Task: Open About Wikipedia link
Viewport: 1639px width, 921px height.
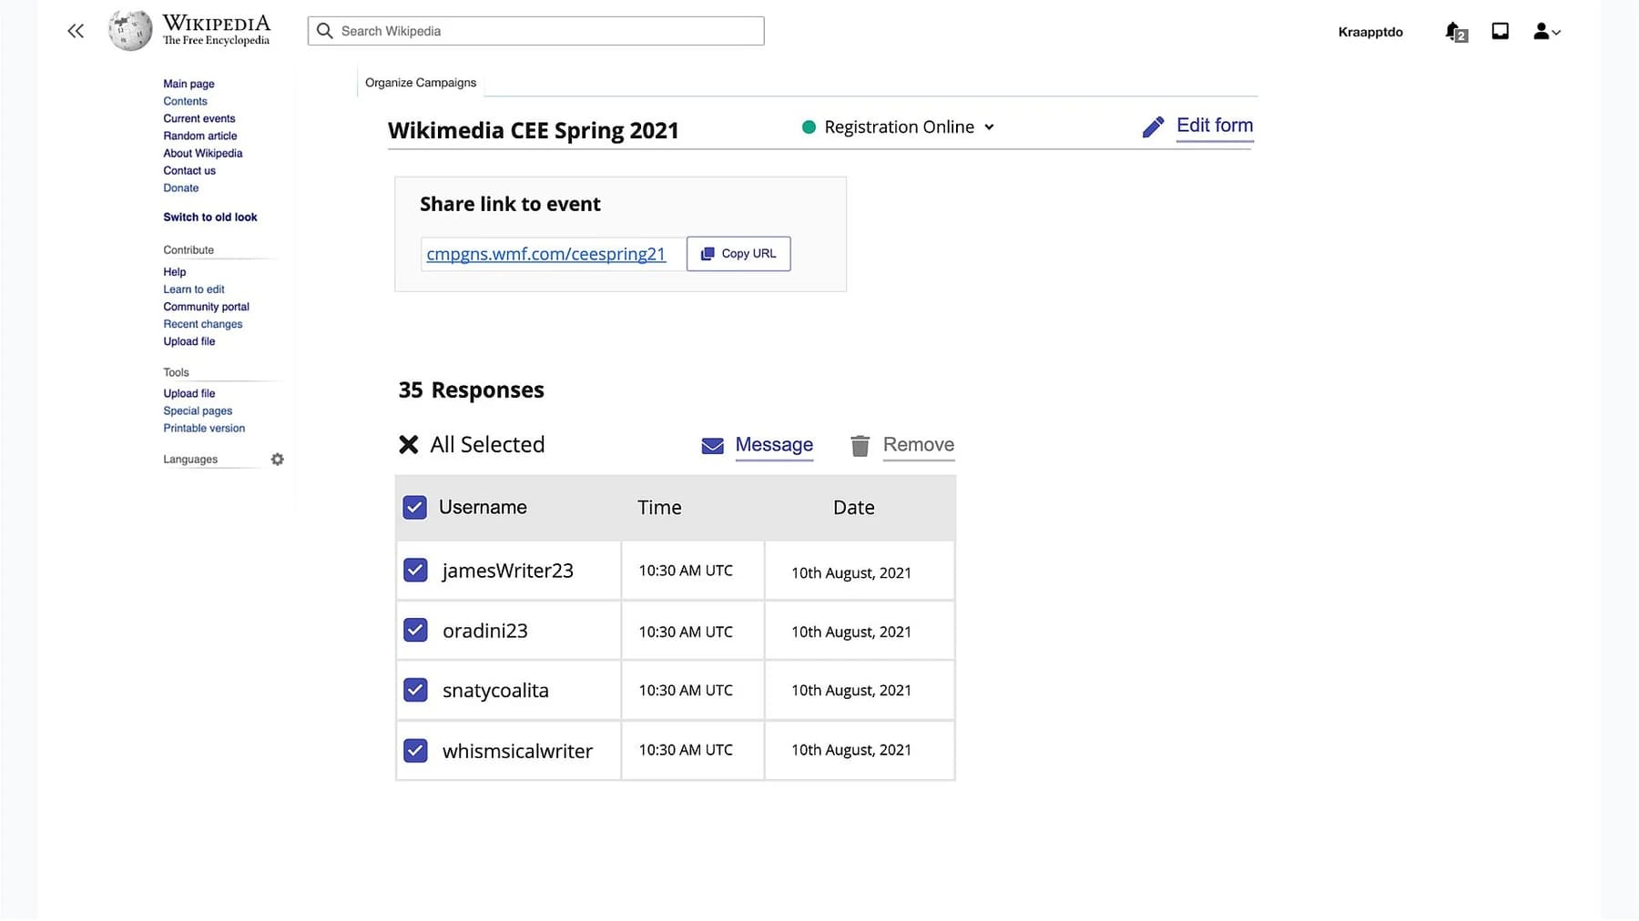Action: point(203,153)
